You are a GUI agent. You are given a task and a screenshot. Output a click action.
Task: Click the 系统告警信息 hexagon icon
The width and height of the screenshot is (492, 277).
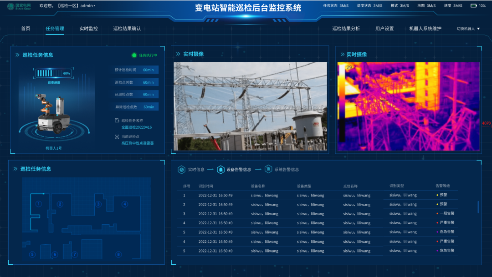268,170
